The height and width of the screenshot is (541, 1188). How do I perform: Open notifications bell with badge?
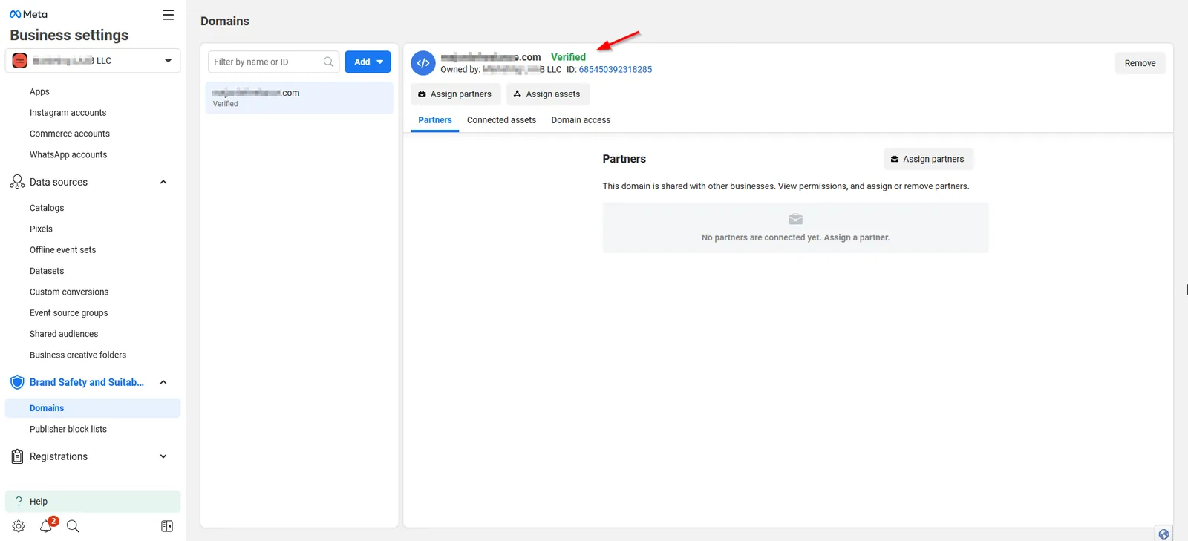pyautogui.click(x=47, y=525)
